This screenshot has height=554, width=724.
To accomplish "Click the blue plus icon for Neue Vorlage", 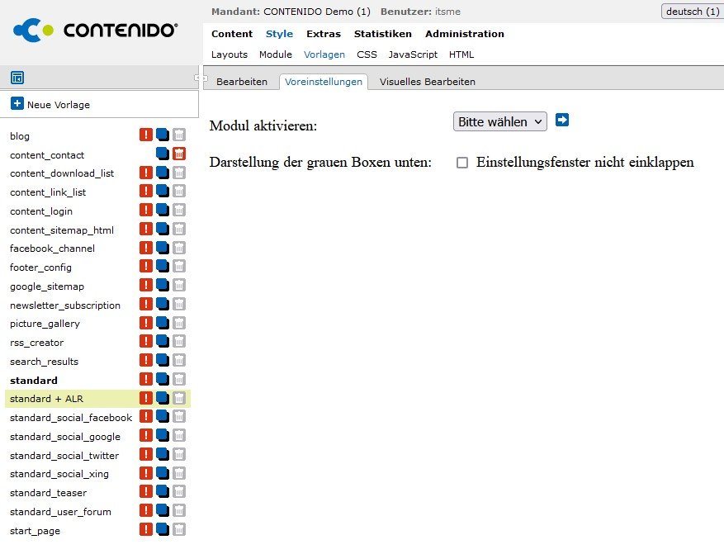I will [x=17, y=104].
